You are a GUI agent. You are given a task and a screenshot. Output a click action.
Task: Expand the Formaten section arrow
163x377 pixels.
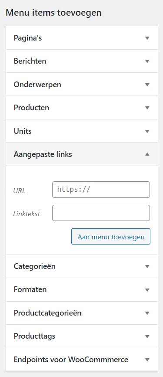coord(147,290)
